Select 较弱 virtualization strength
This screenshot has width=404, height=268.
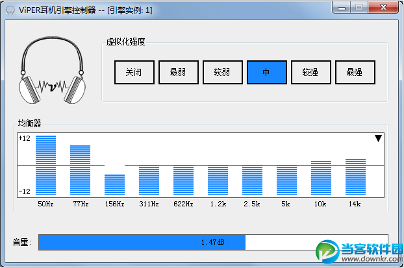tap(223, 72)
